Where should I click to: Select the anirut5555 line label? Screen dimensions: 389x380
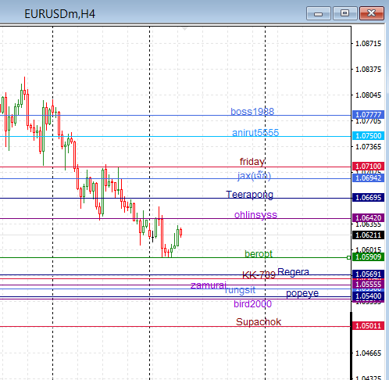pyautogui.click(x=255, y=133)
